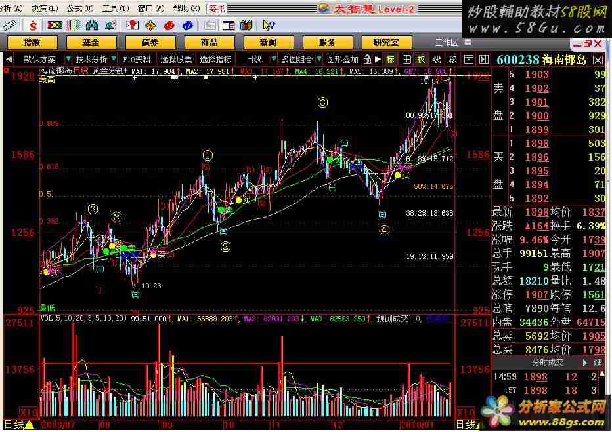Image resolution: width=612 pixels, height=432 pixels.
Task: Click sell price 1903 in 卖盘 row 5
Action: tap(536, 74)
